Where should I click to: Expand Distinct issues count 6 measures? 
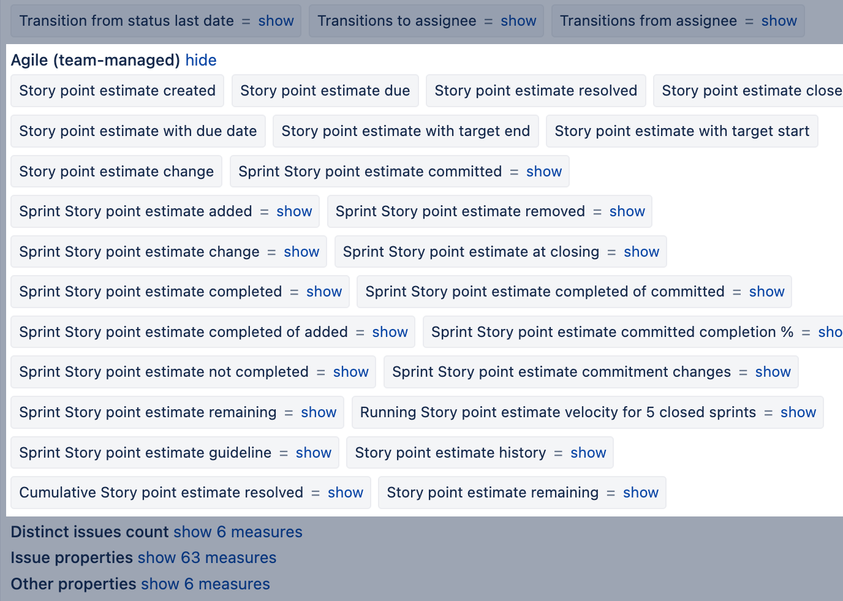(238, 532)
